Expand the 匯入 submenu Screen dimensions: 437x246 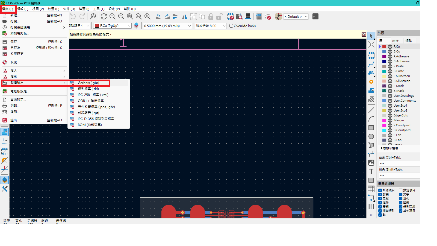[x=34, y=71]
